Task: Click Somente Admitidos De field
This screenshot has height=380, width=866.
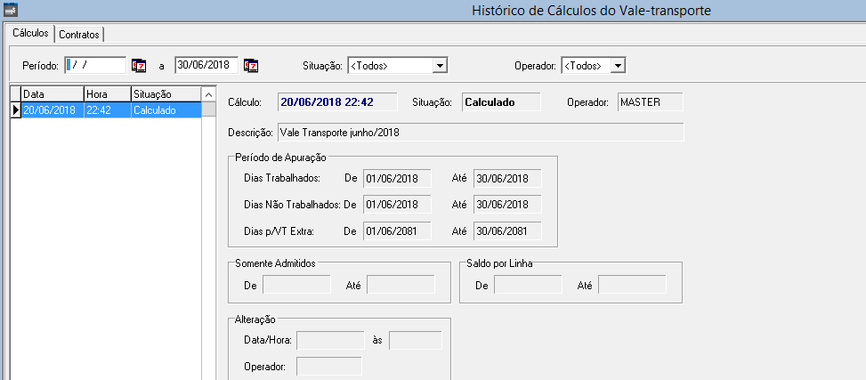Action: coord(297,285)
